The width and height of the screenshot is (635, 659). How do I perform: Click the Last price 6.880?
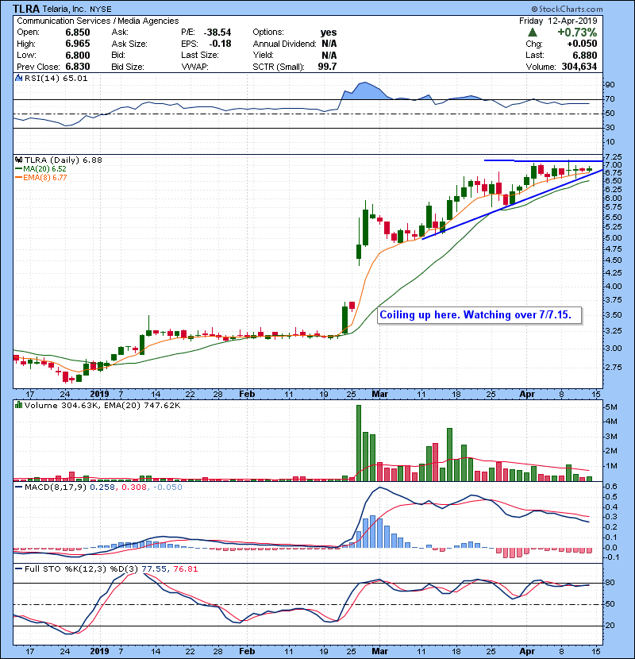coord(584,55)
